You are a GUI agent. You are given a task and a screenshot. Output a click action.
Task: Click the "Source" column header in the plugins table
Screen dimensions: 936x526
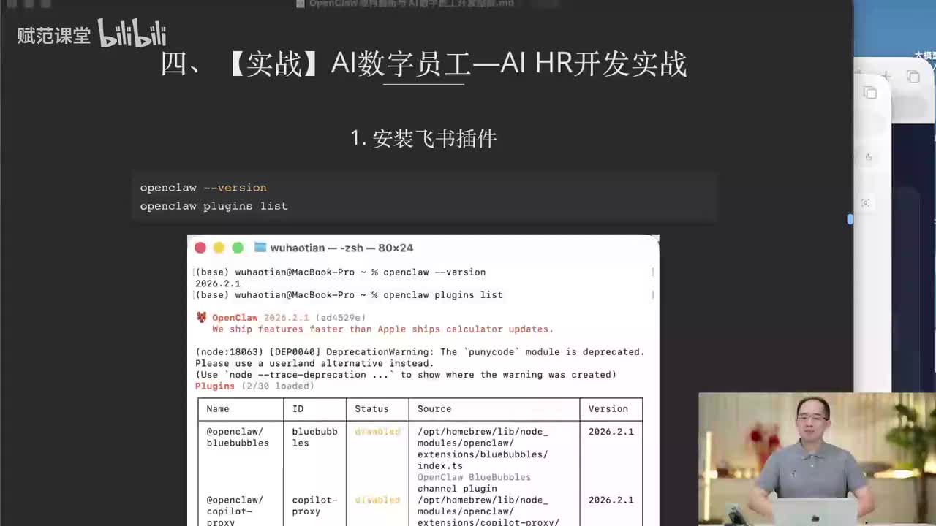coord(434,409)
